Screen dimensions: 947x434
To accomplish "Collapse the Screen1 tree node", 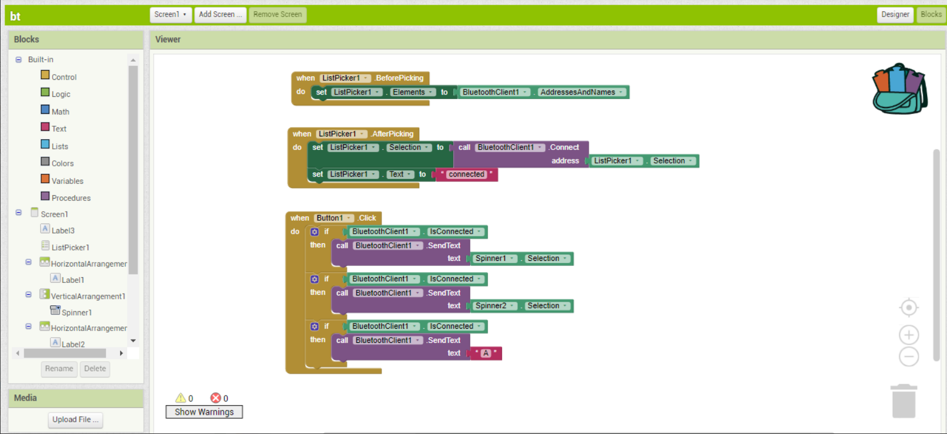I will pyautogui.click(x=19, y=213).
